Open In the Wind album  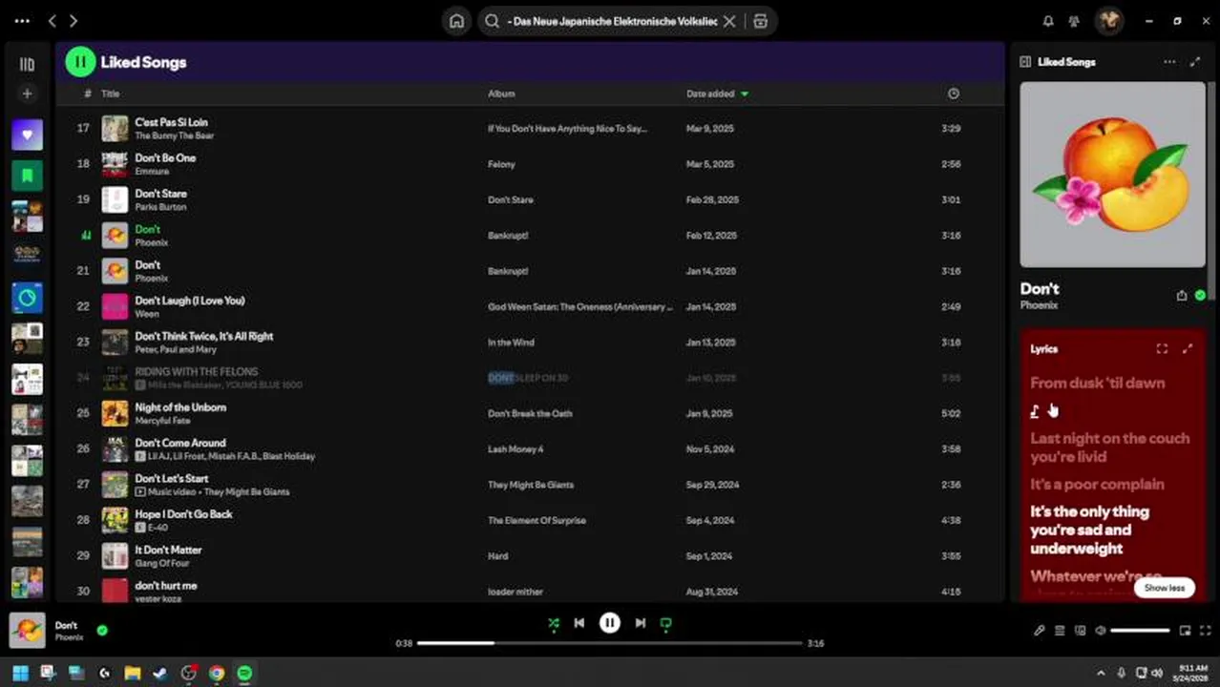[511, 343]
